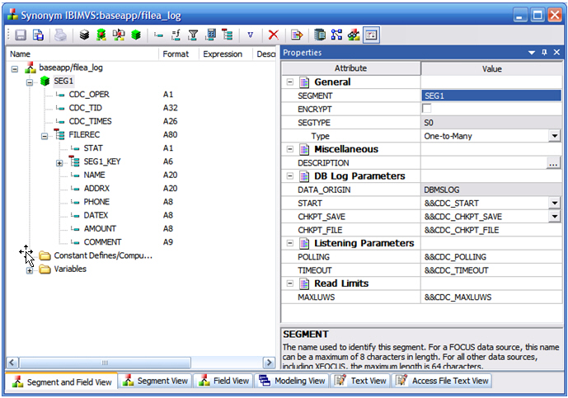
Task: Pin the Properties panel with pushpin
Action: [x=544, y=53]
